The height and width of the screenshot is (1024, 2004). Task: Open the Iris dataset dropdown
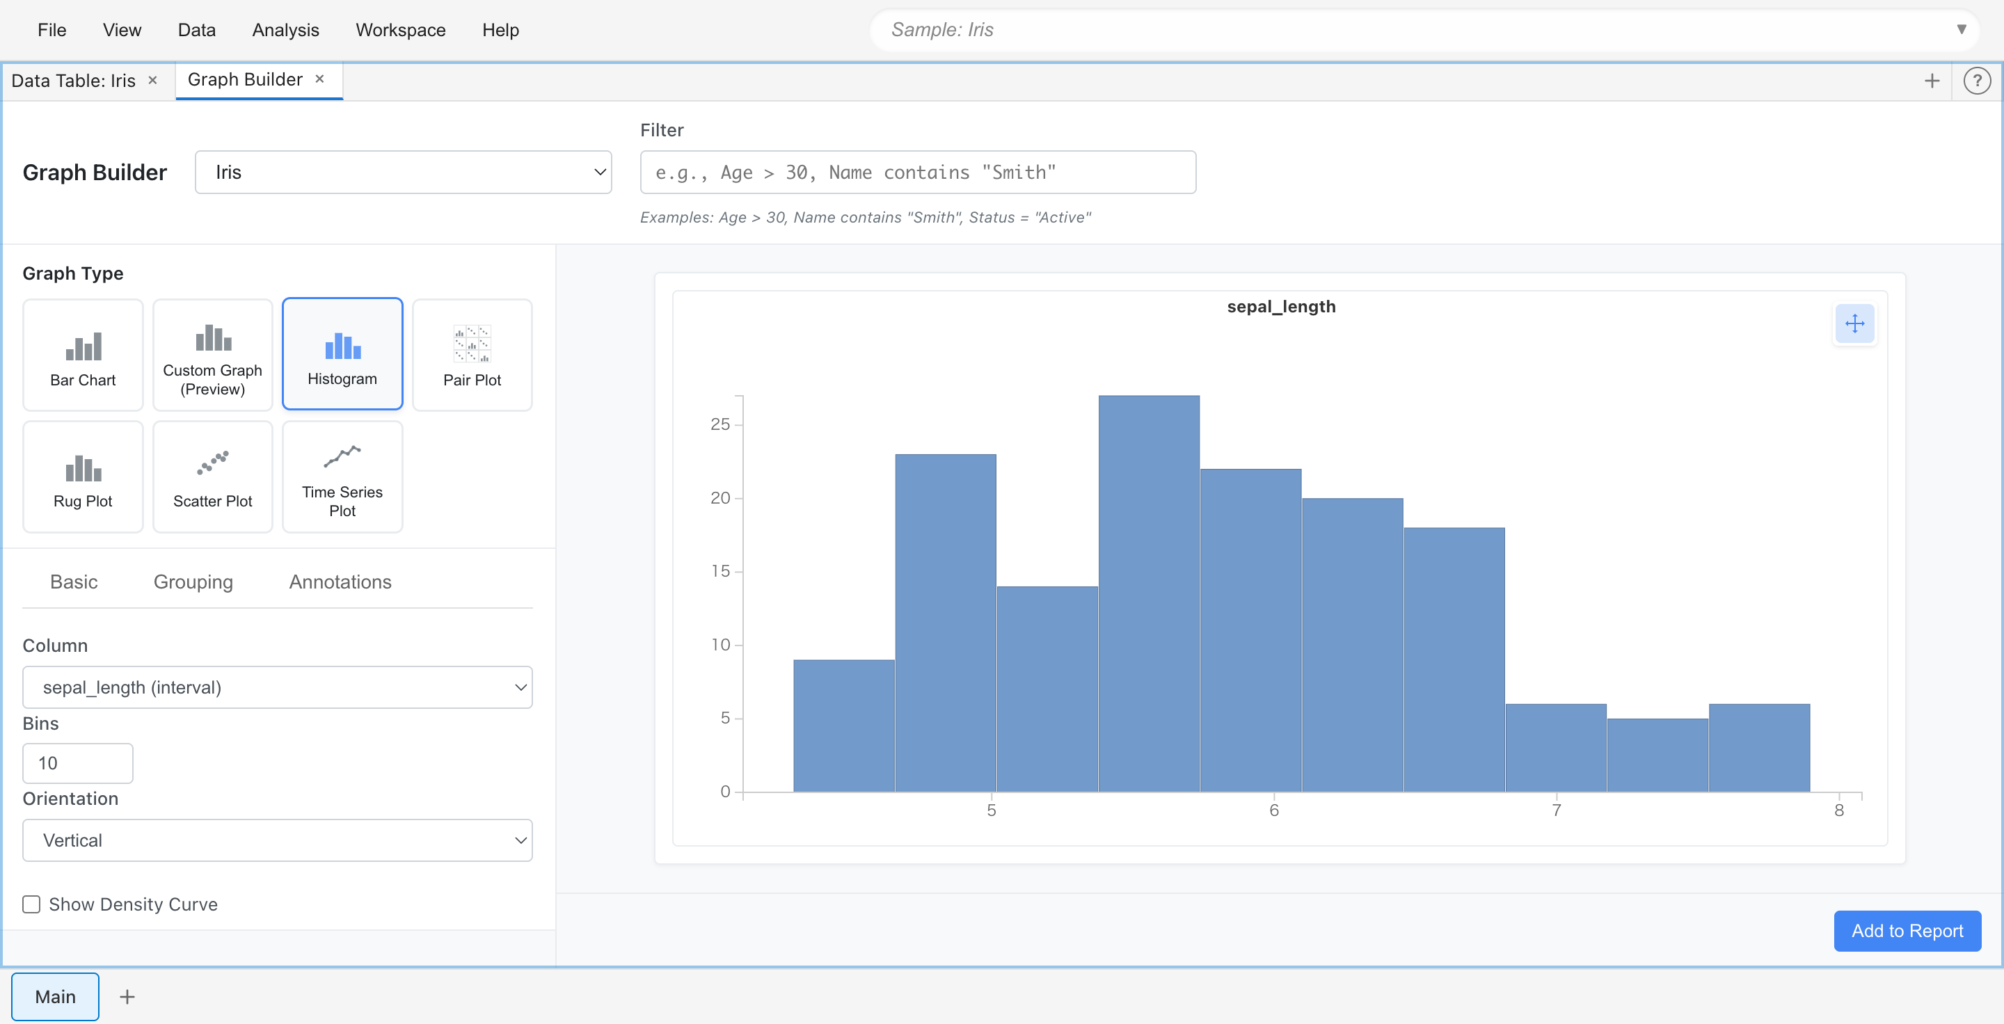(x=403, y=172)
